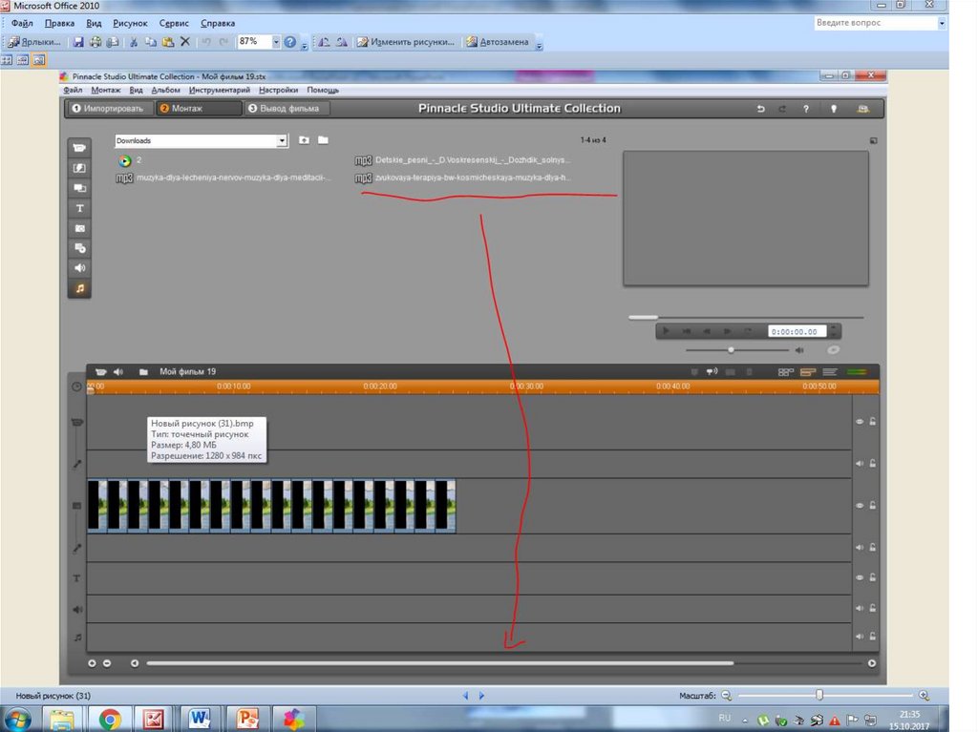The height and width of the screenshot is (732, 978).
Task: Open the video album in the sidebar
Action: [x=80, y=148]
